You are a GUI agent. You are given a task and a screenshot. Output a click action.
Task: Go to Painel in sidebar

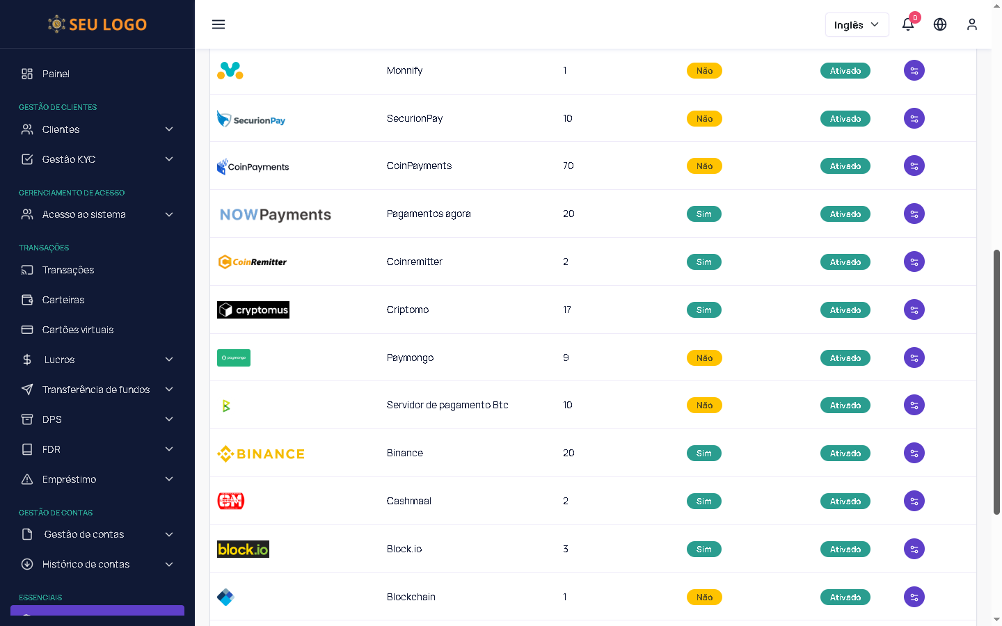(x=56, y=74)
